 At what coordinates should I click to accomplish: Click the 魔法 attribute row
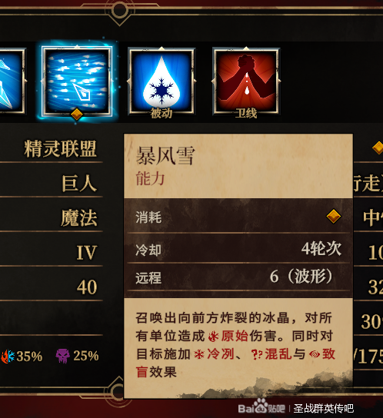click(52, 218)
